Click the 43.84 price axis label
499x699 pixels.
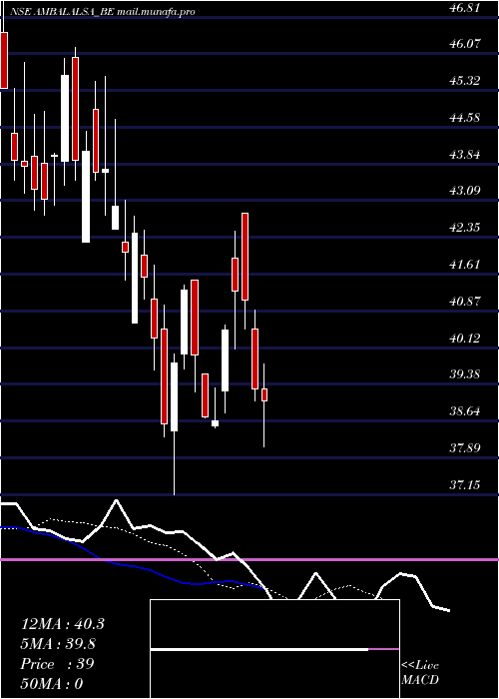coord(465,155)
